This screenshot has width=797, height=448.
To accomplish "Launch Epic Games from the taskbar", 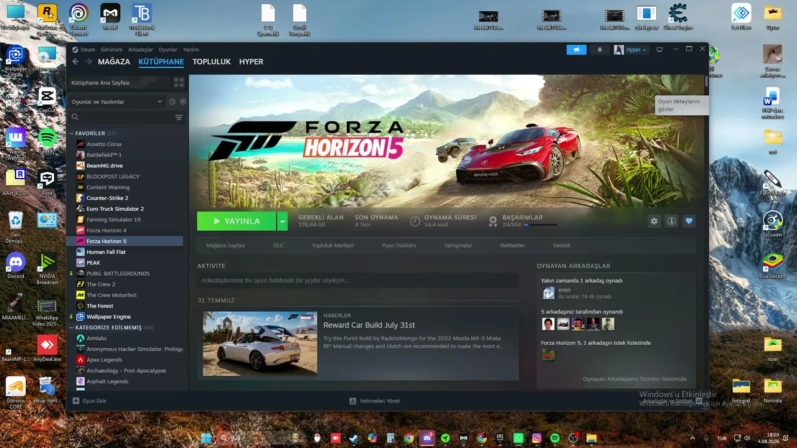I will [x=500, y=438].
